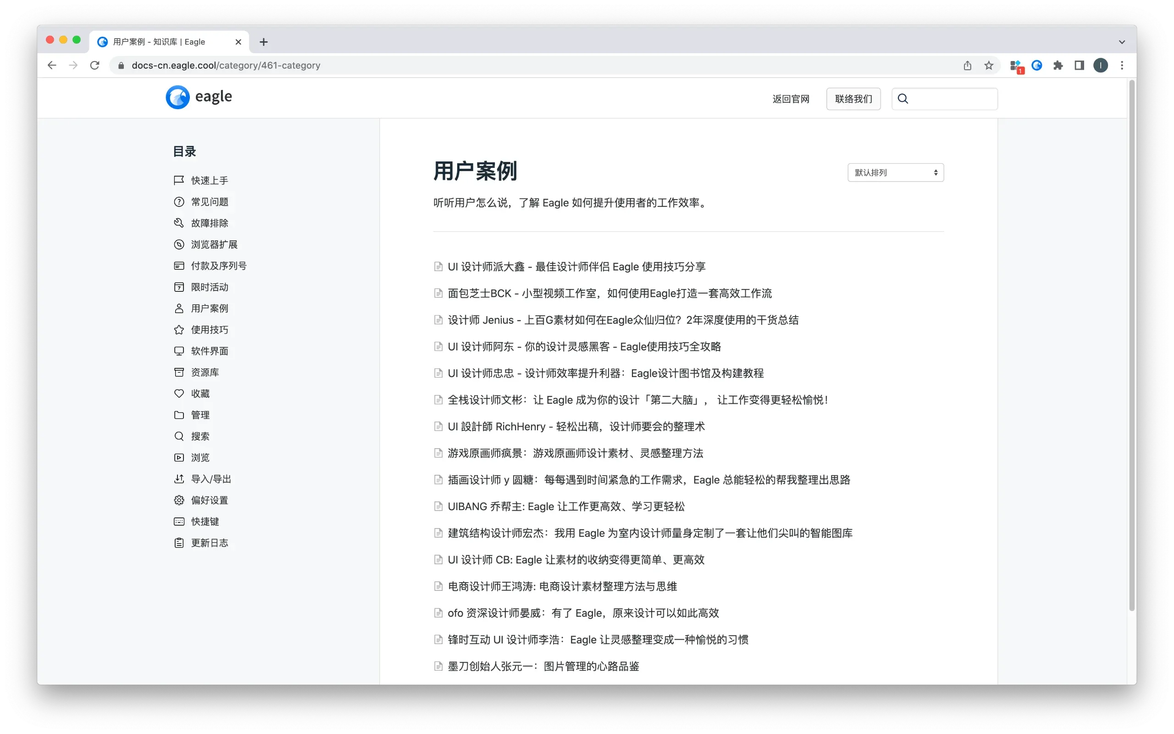This screenshot has height=734, width=1174.
Task: Open article 游戏原画师疯景
Action: 576,453
